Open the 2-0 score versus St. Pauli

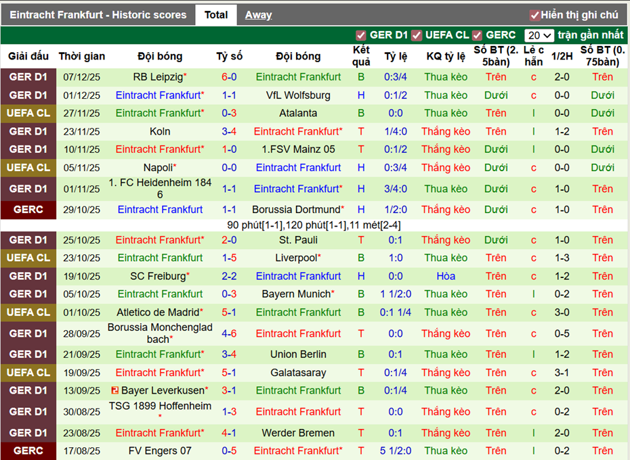click(229, 240)
